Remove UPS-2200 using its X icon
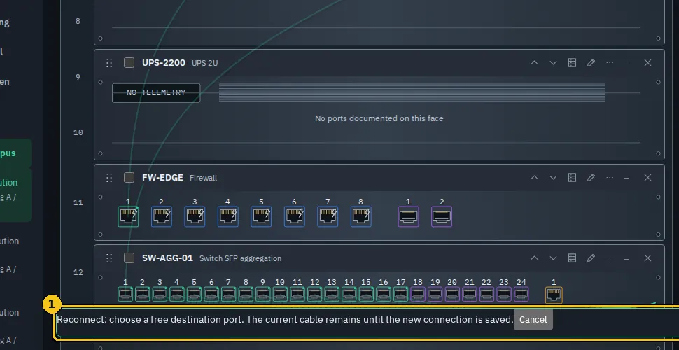 click(x=647, y=63)
